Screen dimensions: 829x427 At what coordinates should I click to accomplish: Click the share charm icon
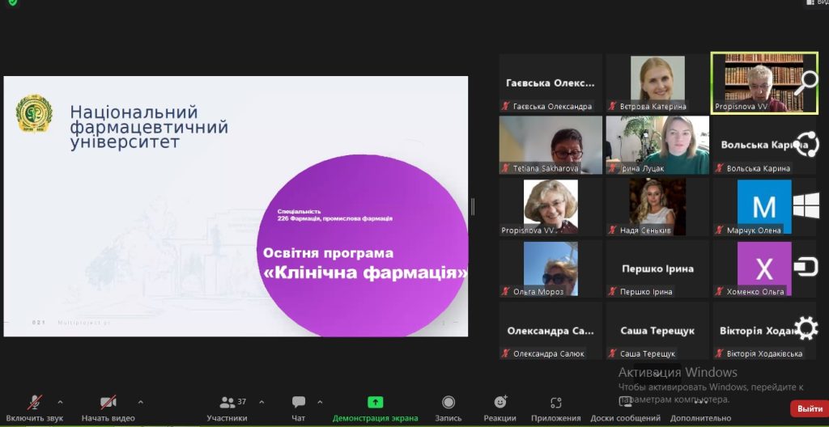(x=807, y=144)
